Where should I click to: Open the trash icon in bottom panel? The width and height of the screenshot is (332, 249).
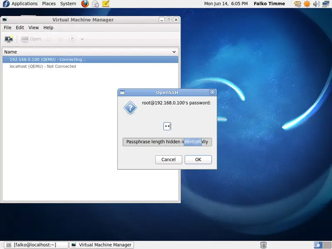click(x=263, y=245)
